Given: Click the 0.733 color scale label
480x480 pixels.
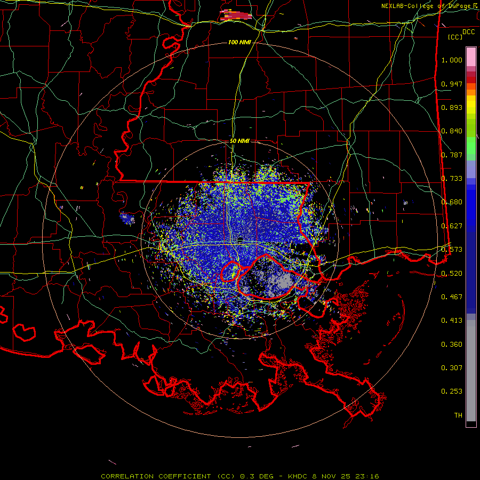Looking at the screenshot, I should coord(452,179).
